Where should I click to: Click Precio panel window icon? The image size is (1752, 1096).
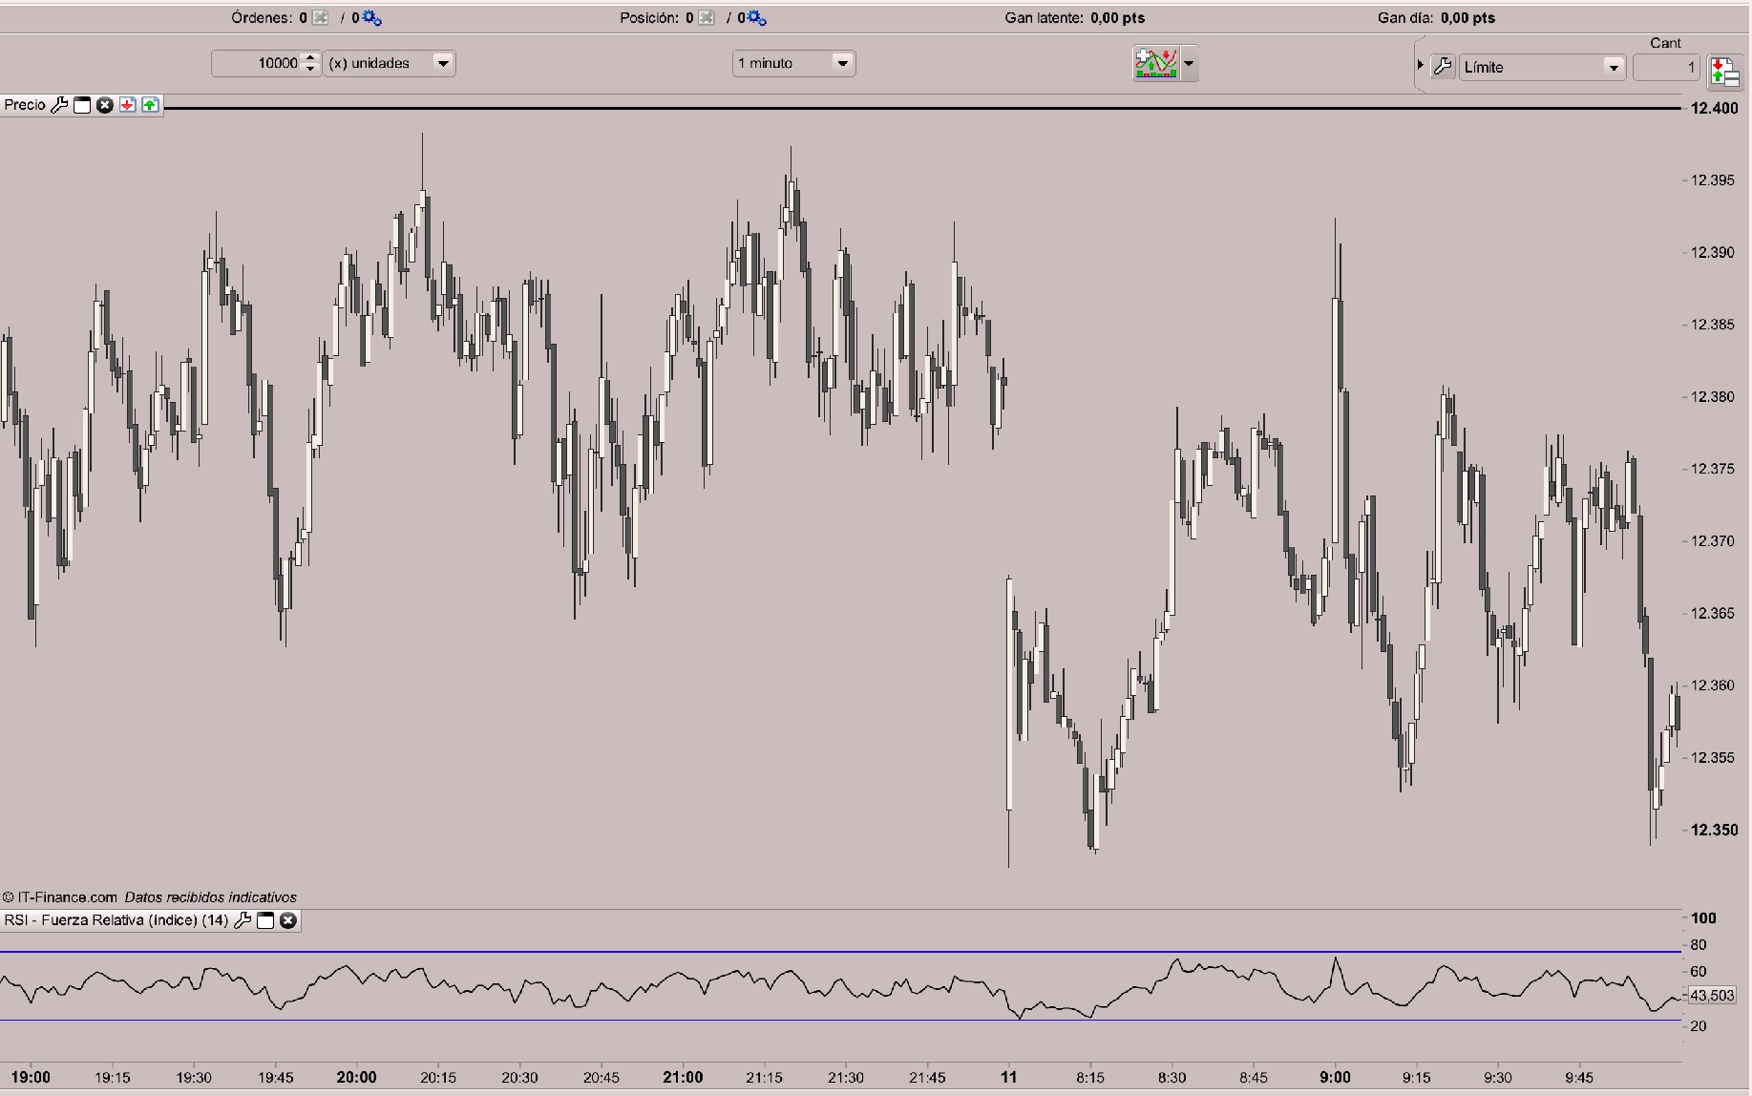[82, 105]
